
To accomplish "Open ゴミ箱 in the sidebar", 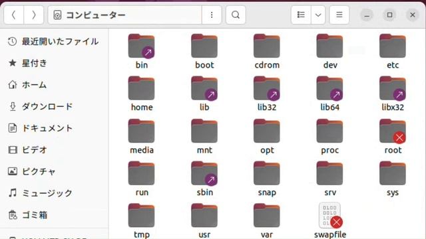I will tap(54, 215).
